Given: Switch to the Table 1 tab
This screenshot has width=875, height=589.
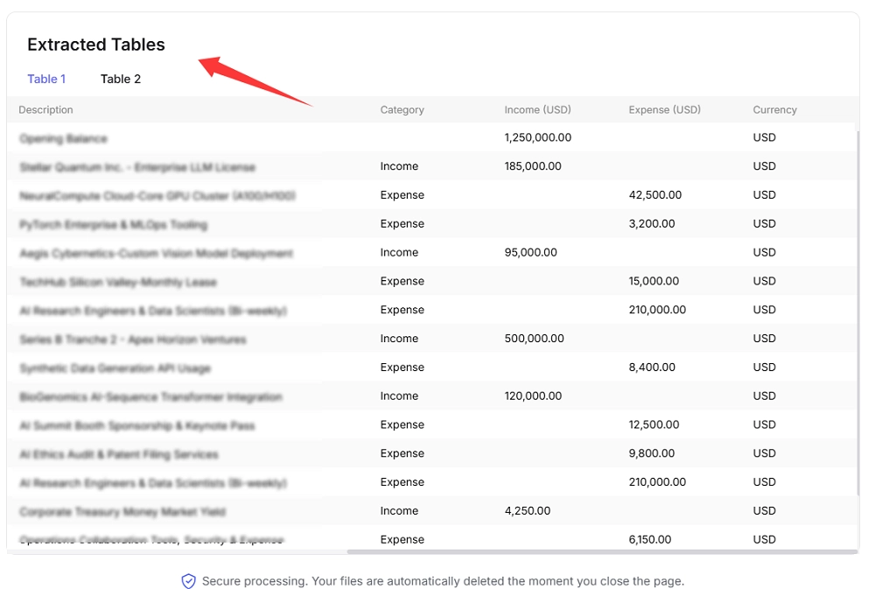Looking at the screenshot, I should pos(46,79).
